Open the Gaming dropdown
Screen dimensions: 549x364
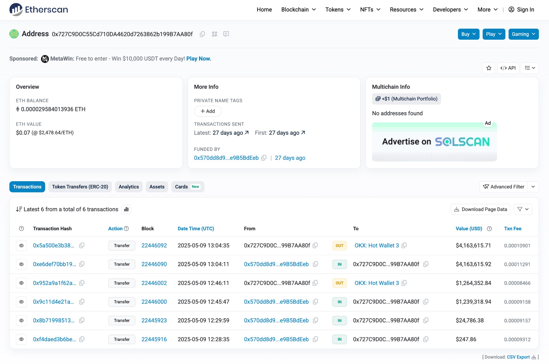point(524,34)
